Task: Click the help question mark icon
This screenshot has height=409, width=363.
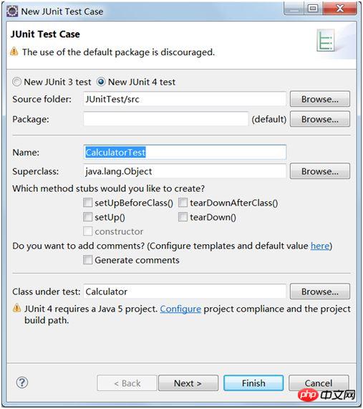Action: (22, 382)
